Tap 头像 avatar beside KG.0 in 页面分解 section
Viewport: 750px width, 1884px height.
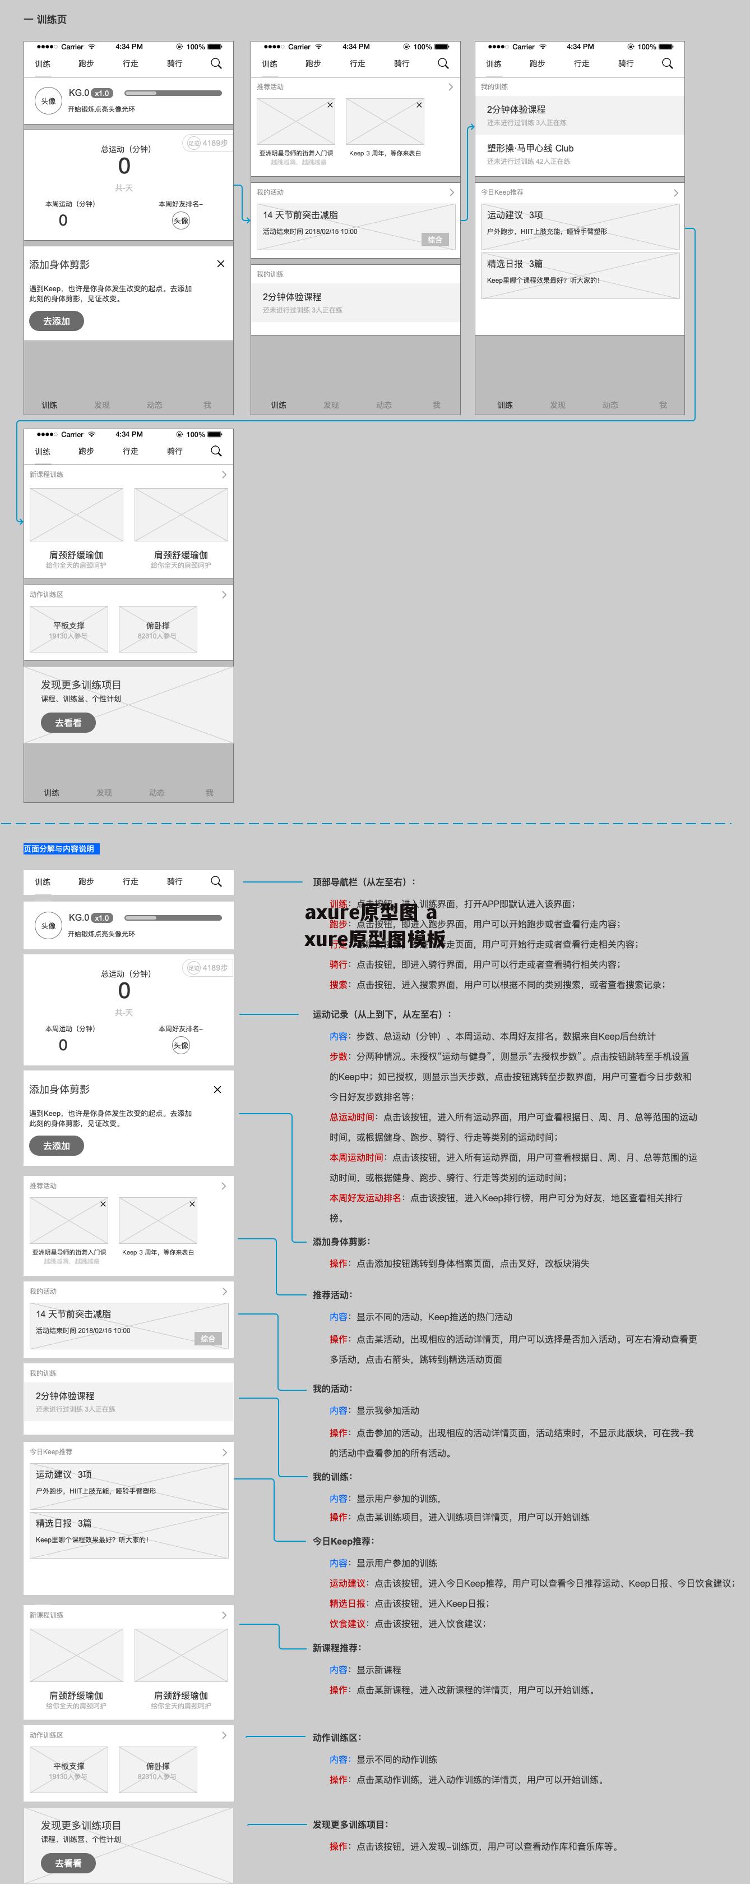point(48,926)
